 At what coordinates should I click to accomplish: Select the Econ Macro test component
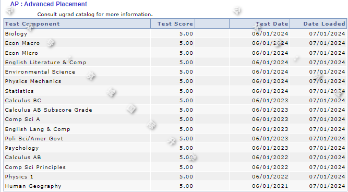click(x=22, y=43)
